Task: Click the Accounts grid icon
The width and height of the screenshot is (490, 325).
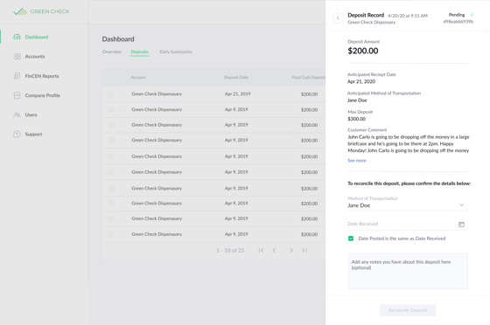Action: click(17, 56)
